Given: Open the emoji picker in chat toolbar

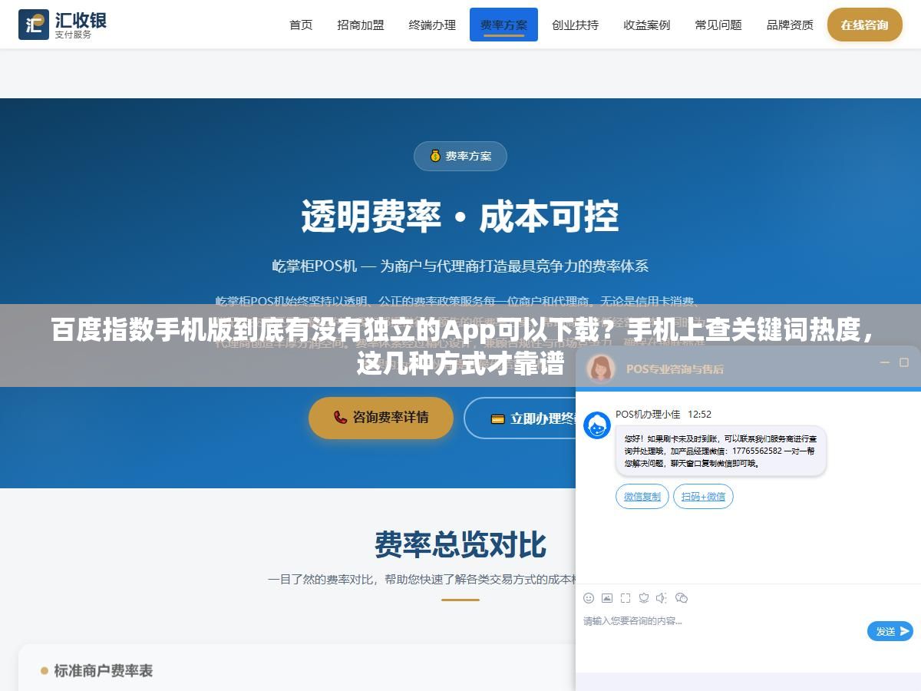Looking at the screenshot, I should (589, 598).
